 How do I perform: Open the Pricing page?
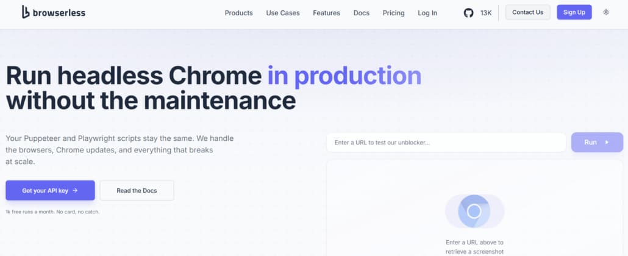[393, 13]
